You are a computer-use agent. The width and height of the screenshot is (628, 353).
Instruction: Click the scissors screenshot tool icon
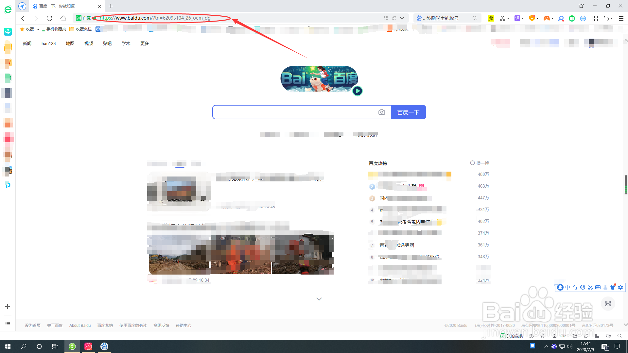point(502,18)
